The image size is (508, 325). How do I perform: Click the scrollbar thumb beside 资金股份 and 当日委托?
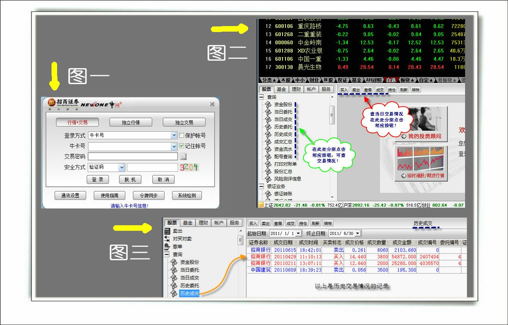pyautogui.click(x=332, y=114)
